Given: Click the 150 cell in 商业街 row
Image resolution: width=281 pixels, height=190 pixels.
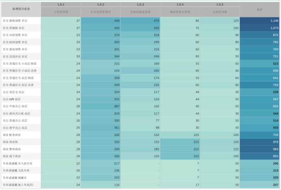Looking at the screenshot, I should 220,142.
